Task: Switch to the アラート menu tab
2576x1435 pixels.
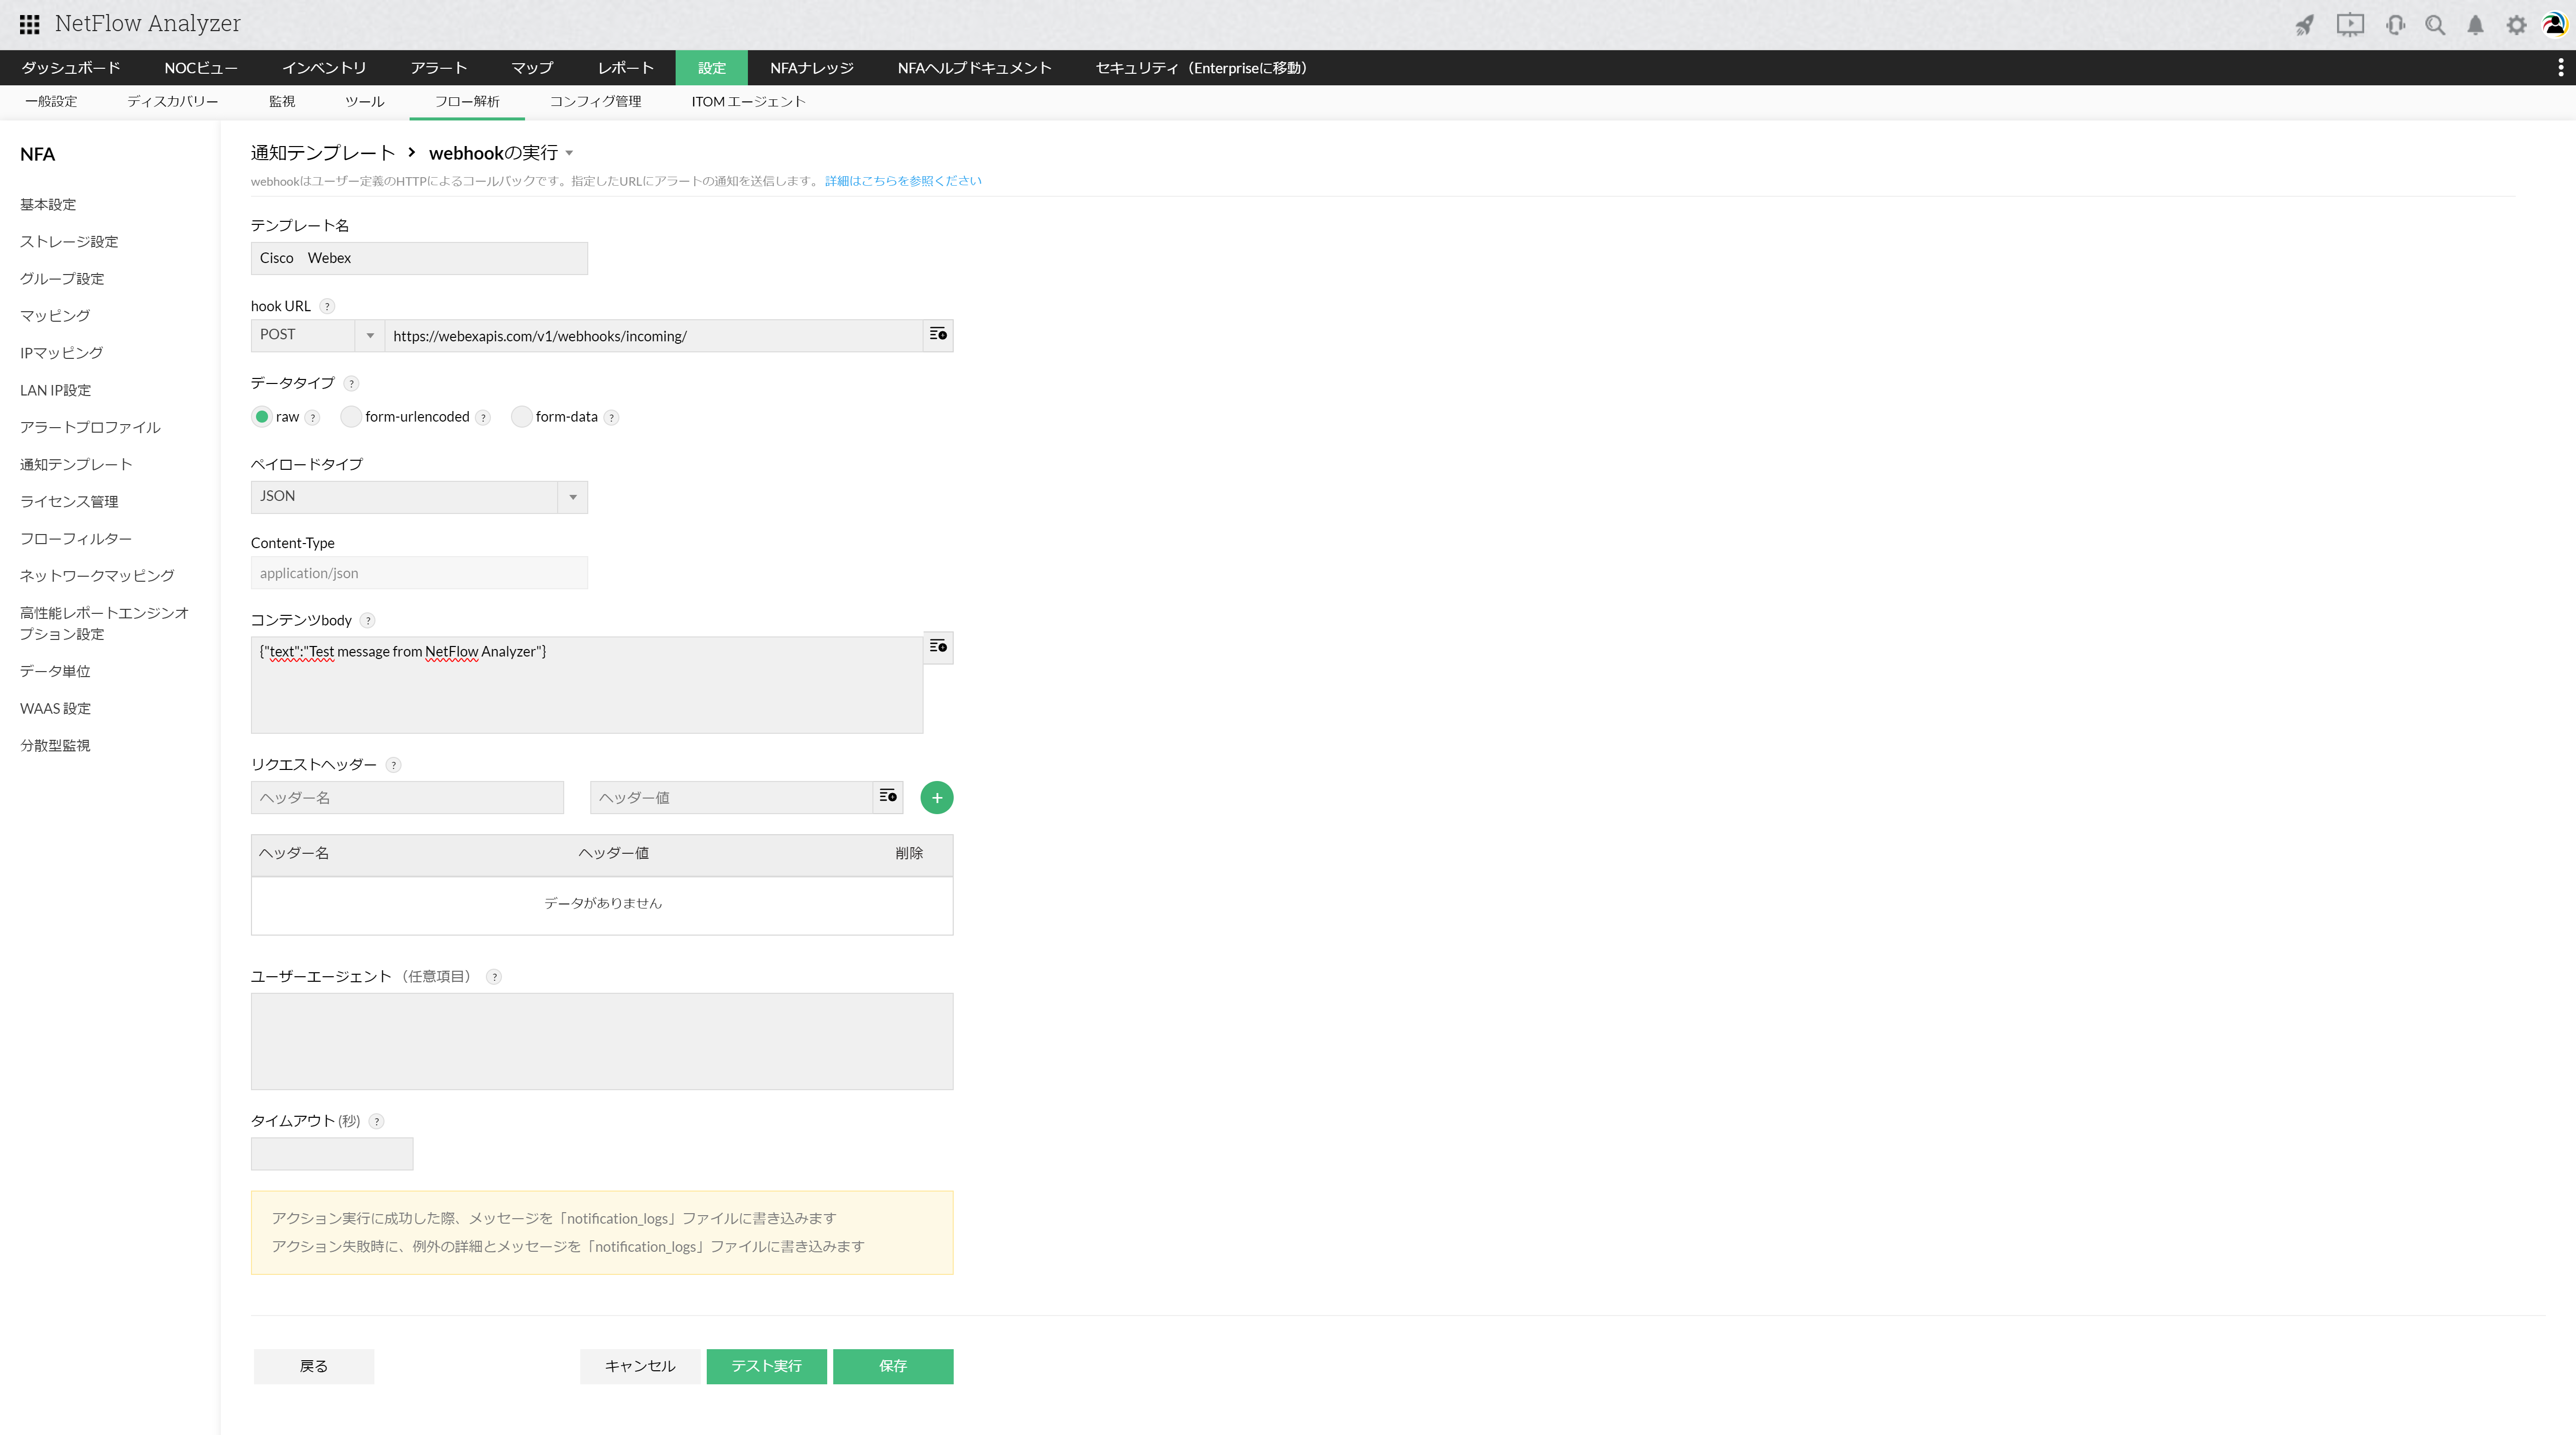Action: (438, 68)
